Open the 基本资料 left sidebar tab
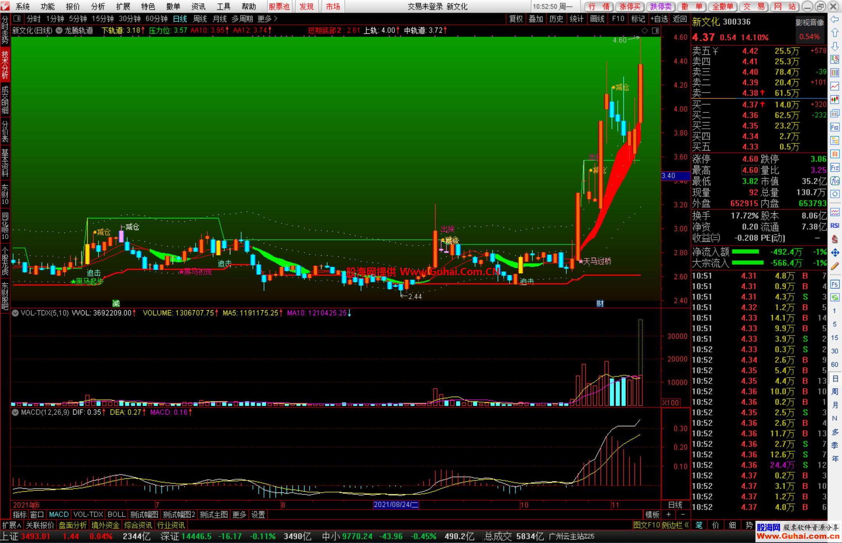This screenshot has width=842, height=543. tap(5, 163)
